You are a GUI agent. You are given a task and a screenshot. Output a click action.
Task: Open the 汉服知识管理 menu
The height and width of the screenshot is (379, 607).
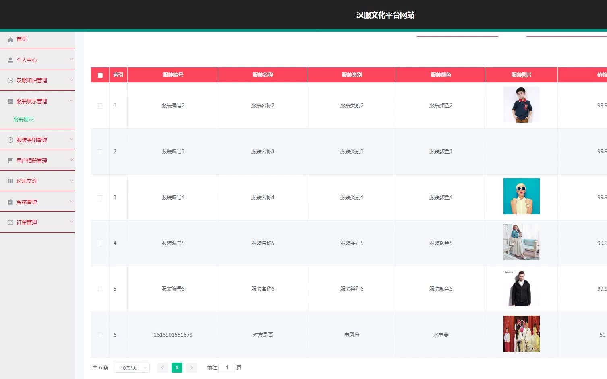(x=37, y=80)
